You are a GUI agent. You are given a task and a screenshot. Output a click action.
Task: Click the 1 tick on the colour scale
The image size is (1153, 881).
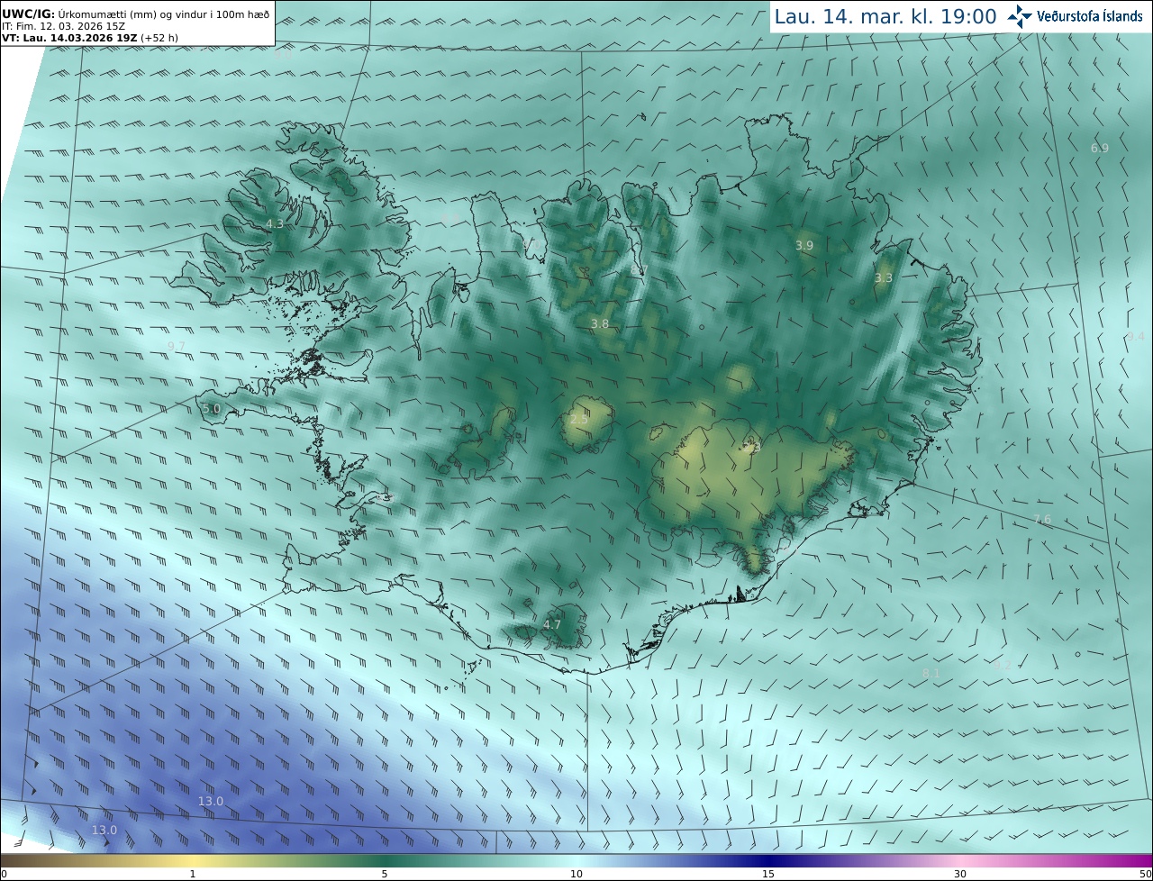pyautogui.click(x=193, y=874)
